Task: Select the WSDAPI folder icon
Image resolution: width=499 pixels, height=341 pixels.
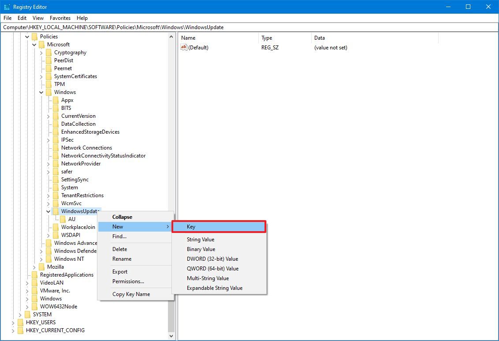Action: point(56,235)
